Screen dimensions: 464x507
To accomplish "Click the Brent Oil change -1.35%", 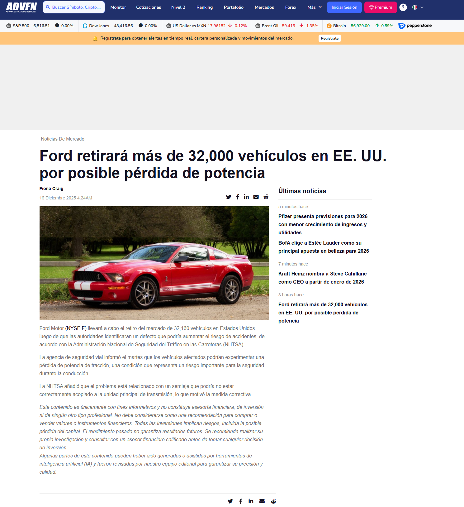I will point(309,26).
